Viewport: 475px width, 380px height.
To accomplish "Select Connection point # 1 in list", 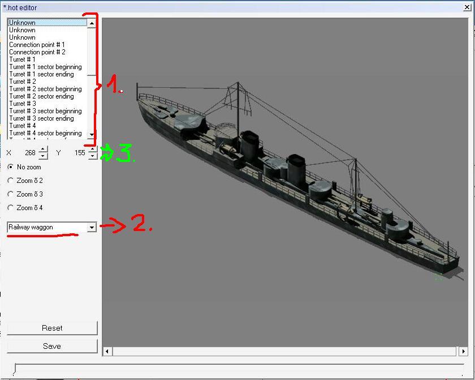I will [37, 45].
